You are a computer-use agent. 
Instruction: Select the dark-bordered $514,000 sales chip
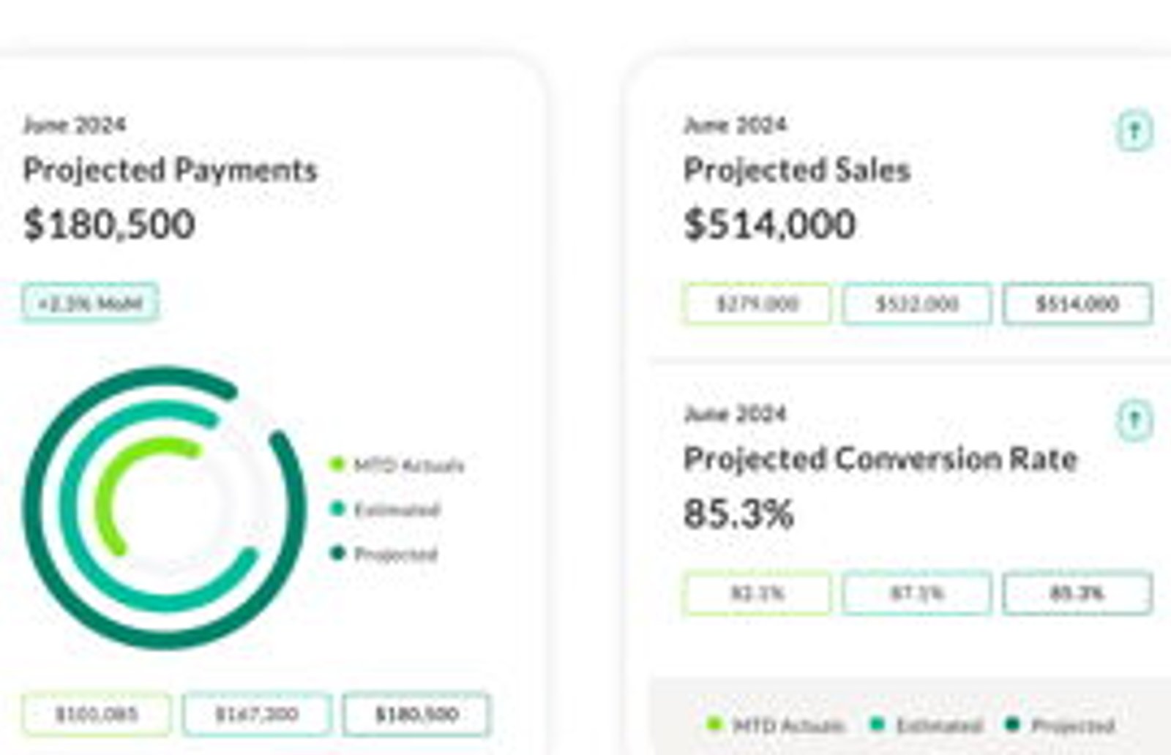[x=1077, y=304]
